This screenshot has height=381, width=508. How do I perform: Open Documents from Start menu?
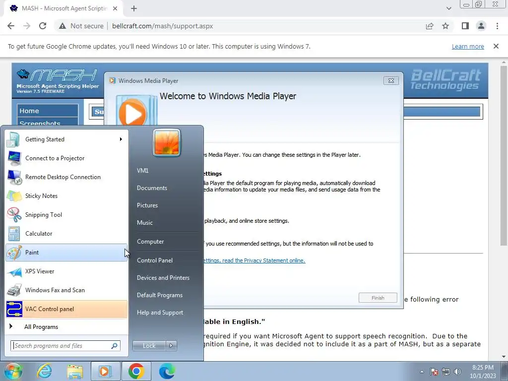point(152,188)
